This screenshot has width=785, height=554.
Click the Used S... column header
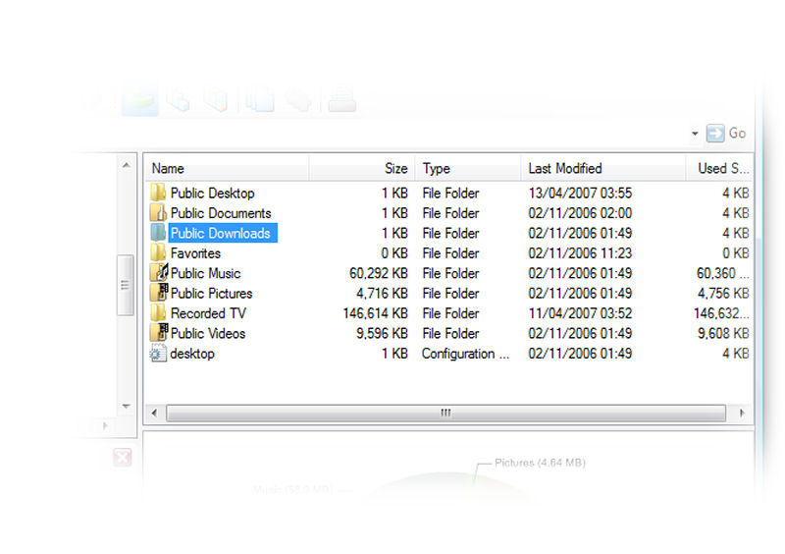coord(721,168)
